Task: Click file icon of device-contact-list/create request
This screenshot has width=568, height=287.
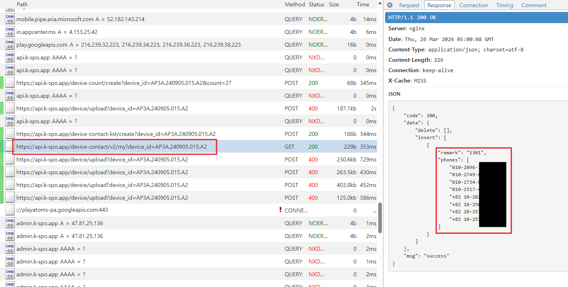Action: coord(10,134)
